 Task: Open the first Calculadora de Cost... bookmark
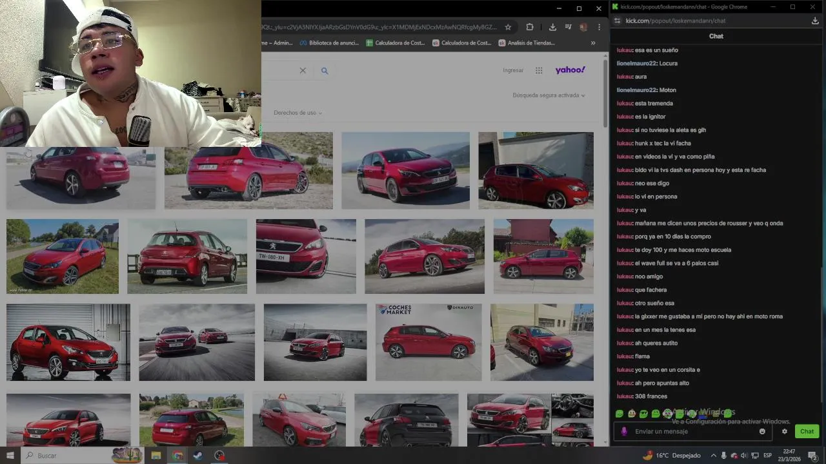point(395,43)
